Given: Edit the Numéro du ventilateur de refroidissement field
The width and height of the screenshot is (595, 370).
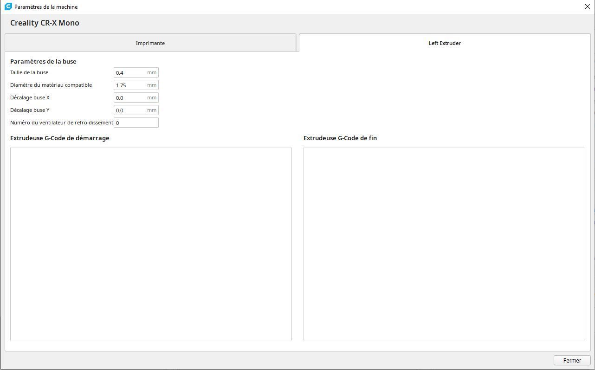Looking at the screenshot, I should [x=136, y=123].
